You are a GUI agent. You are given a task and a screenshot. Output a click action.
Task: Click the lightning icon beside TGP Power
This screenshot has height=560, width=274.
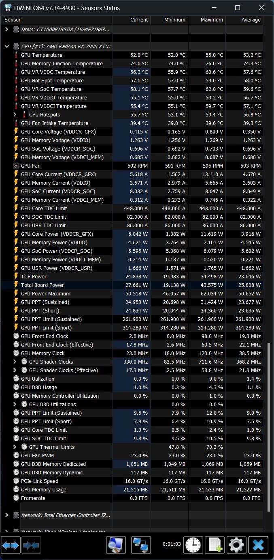click(16, 276)
